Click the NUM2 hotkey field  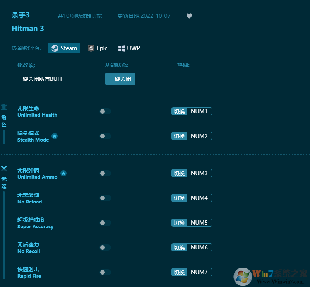pos(199,136)
